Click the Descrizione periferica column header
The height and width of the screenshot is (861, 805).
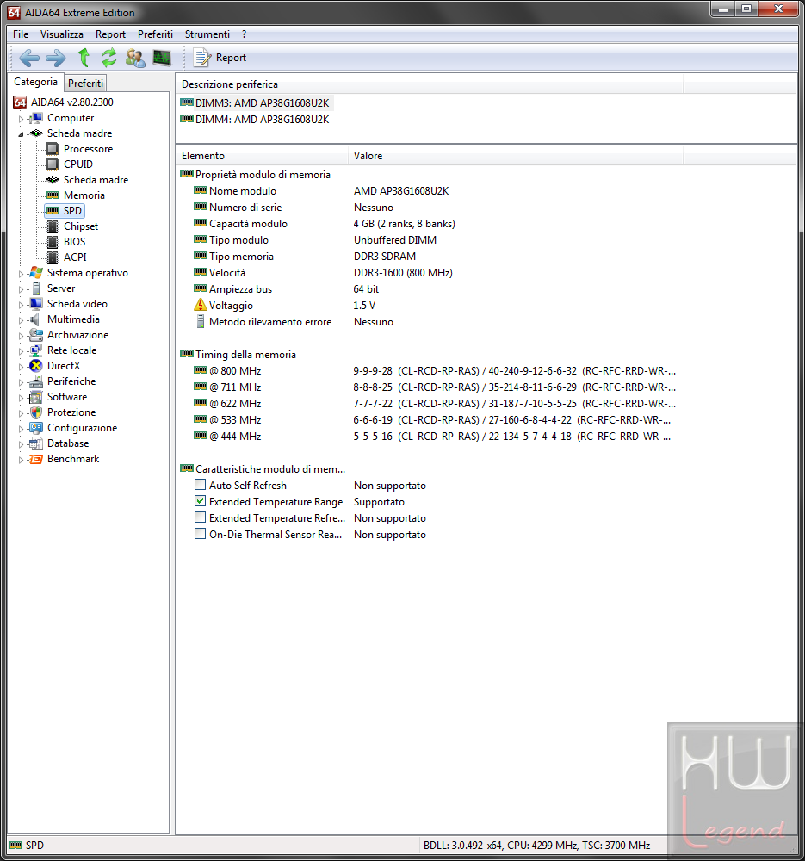[430, 84]
